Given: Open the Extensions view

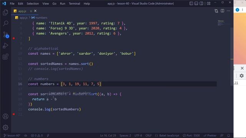Looking at the screenshot, I should click(x=5, y=57).
